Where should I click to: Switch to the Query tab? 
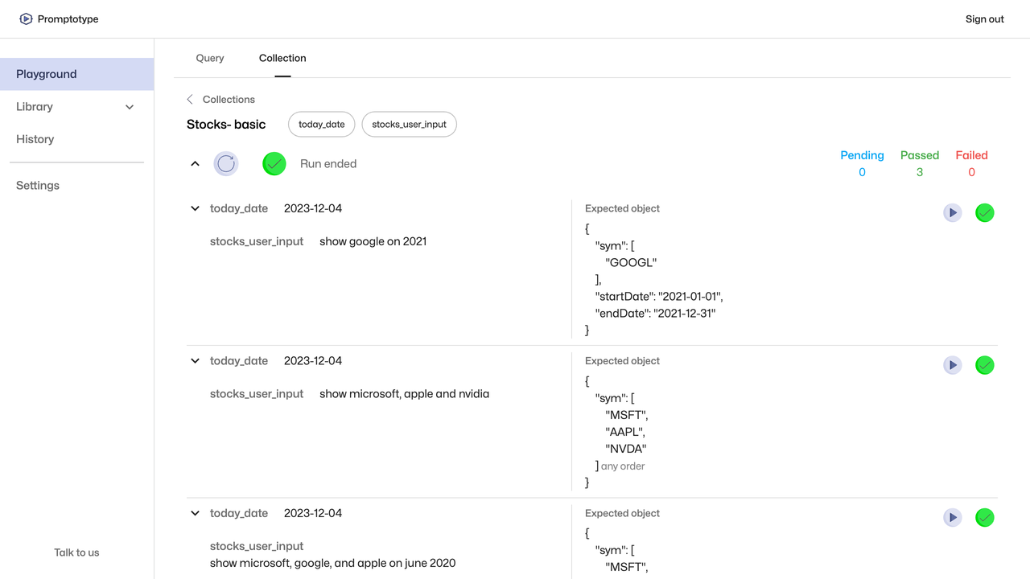click(210, 58)
